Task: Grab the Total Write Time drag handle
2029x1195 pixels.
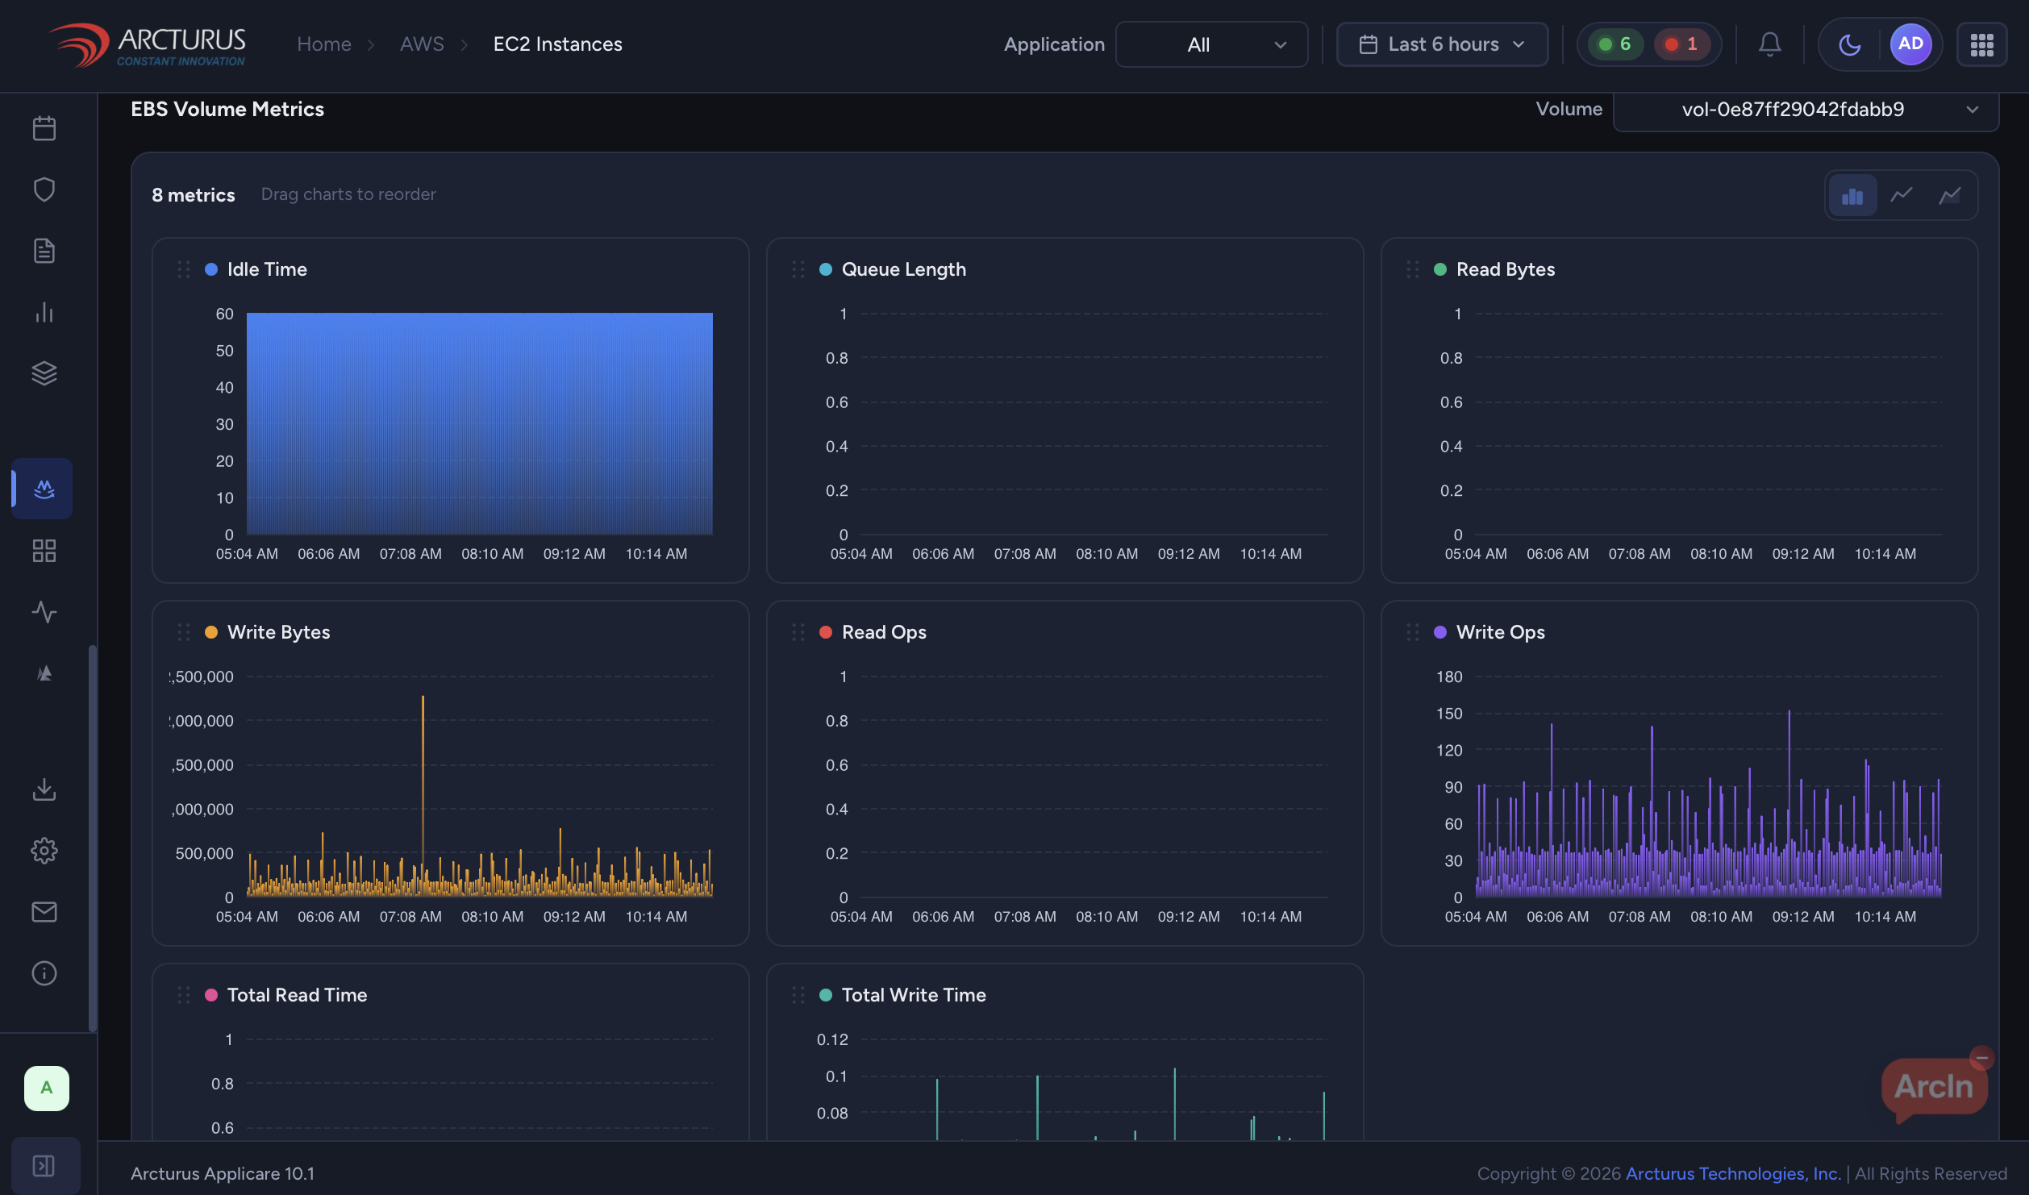Action: coord(798,995)
